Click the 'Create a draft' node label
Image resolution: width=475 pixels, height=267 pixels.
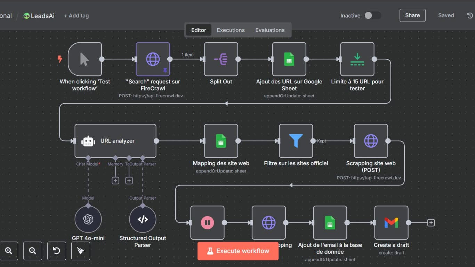[x=392, y=245]
